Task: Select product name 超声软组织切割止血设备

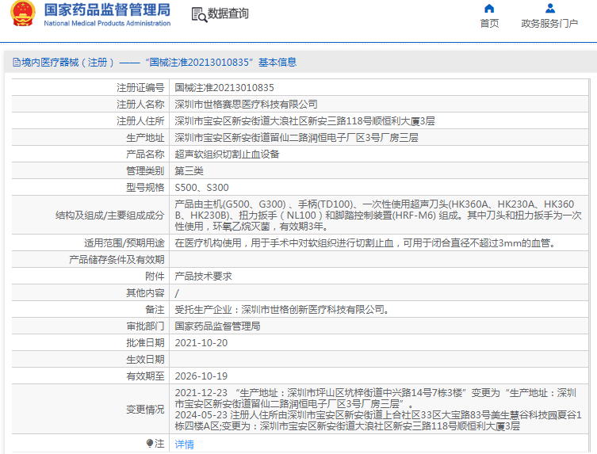Action: [227, 155]
